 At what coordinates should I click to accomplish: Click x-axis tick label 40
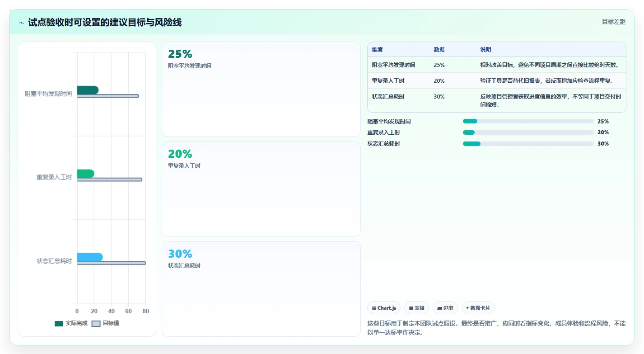111,311
